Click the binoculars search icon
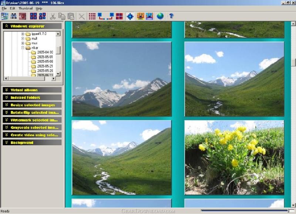Image resolution: width=296 pixels, height=214 pixels. [13, 16]
